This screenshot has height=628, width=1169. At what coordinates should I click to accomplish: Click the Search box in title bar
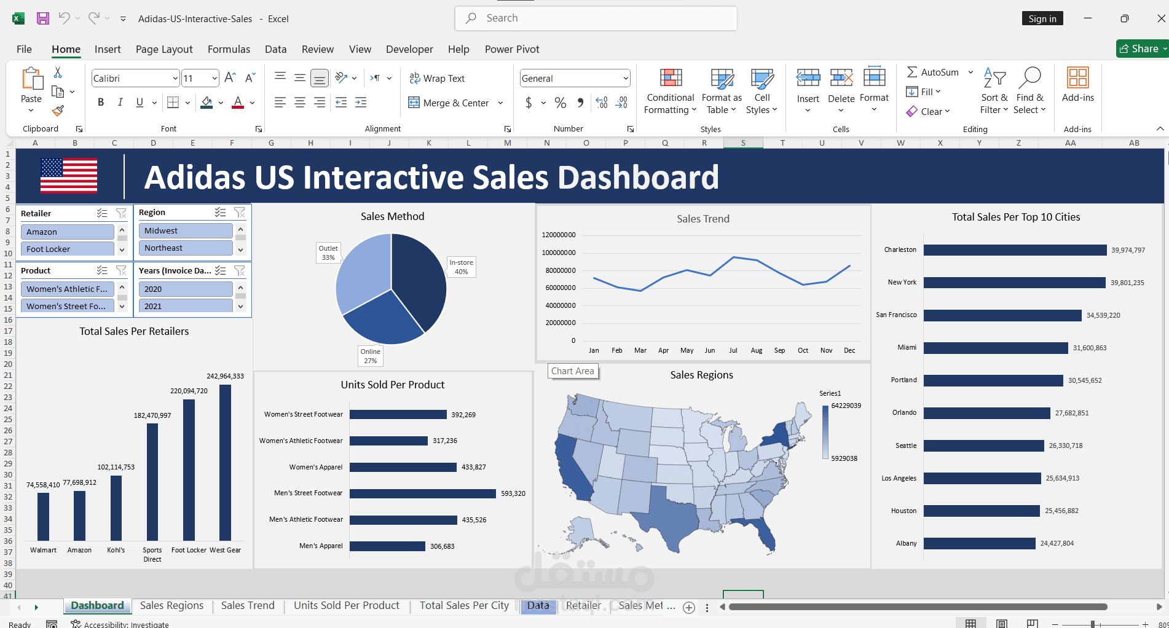pyautogui.click(x=596, y=18)
